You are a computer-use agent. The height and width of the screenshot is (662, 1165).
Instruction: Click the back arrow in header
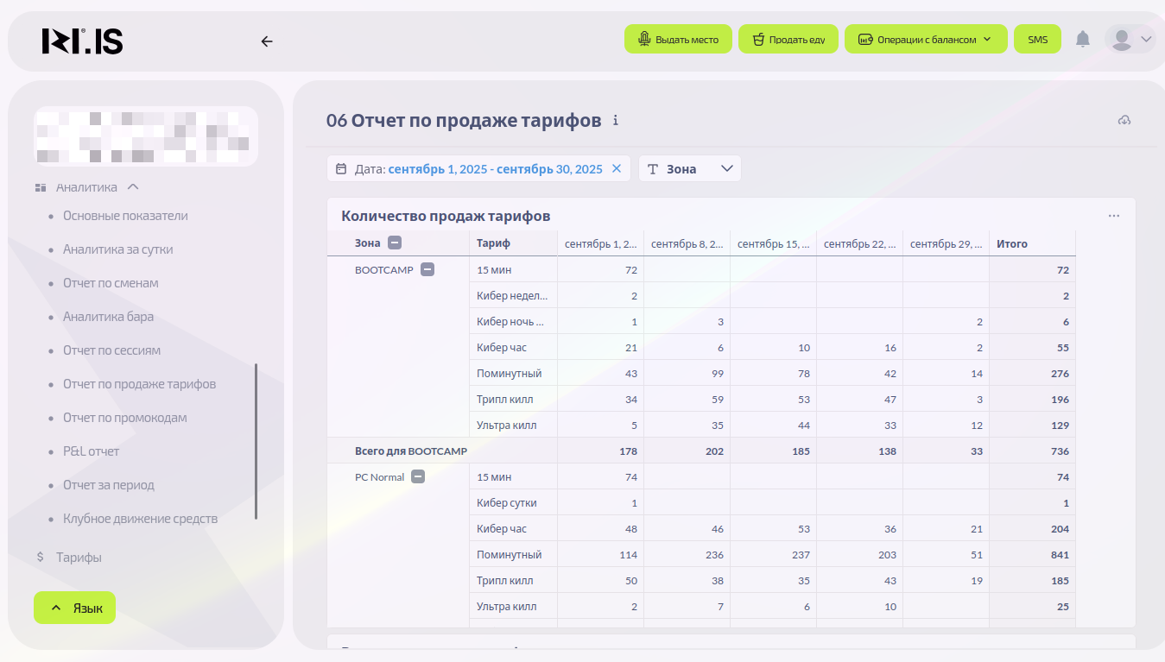[x=267, y=41]
